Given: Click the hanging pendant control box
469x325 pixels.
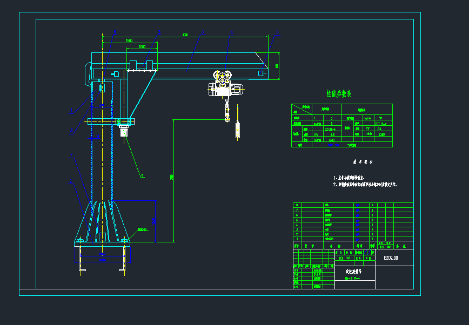Looking at the screenshot, I should 237,130.
